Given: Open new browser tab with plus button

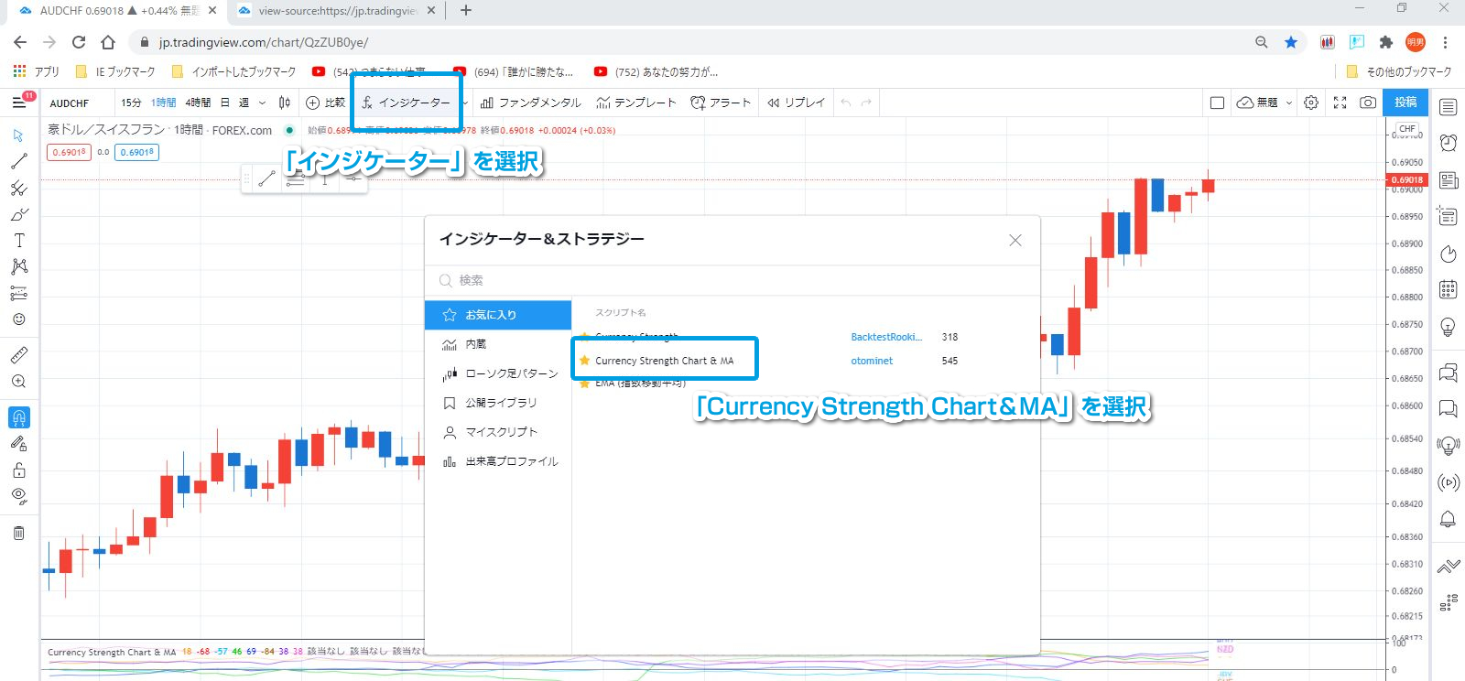Looking at the screenshot, I should click(x=466, y=10).
